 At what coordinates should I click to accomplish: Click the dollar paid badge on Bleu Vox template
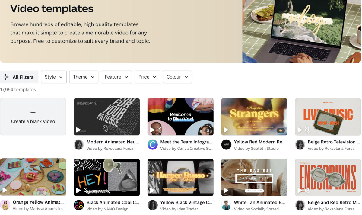coord(208,130)
